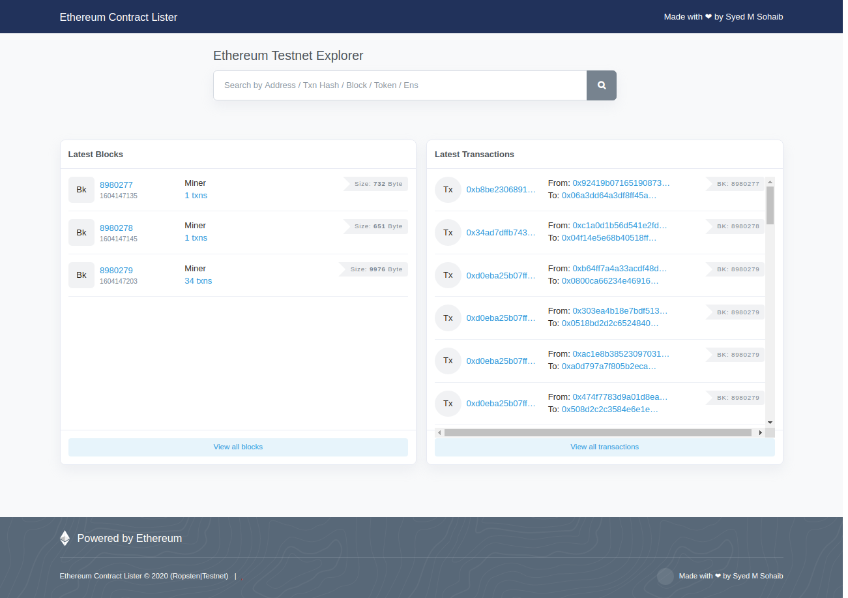Screen dimensions: 848x598
Task: Click the footer copyright Ropsten|Testnet text
Action: pos(144,576)
